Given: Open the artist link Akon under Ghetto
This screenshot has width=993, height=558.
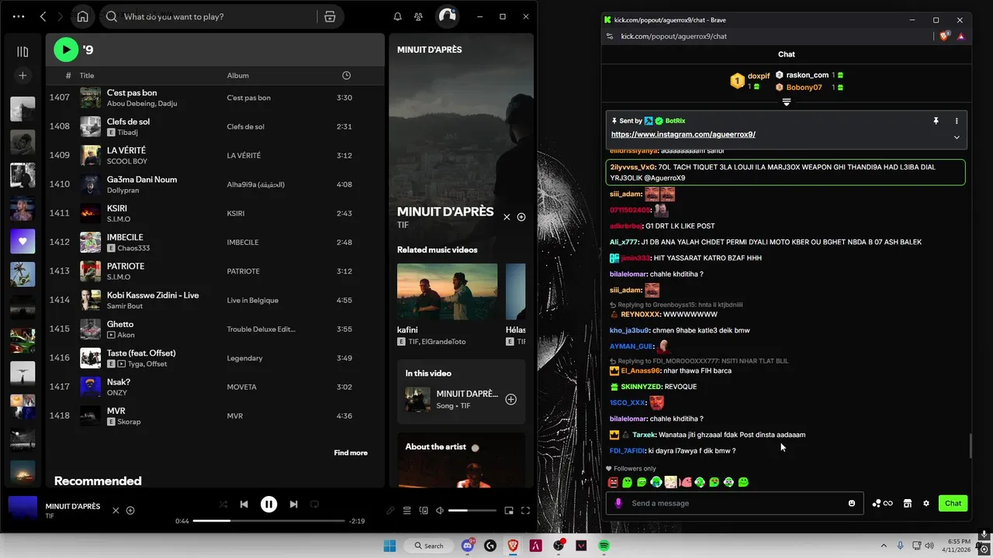Looking at the screenshot, I should 126,335.
